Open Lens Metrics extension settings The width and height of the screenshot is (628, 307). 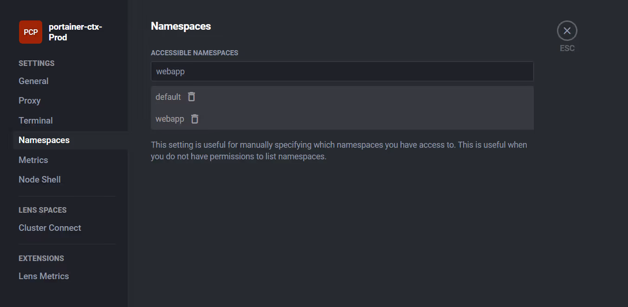(44, 276)
